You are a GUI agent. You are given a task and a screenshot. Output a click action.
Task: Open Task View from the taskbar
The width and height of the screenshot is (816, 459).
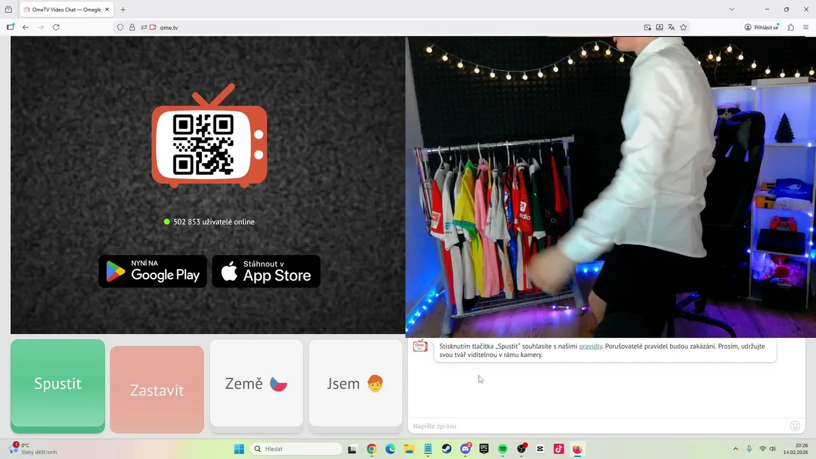coord(352,449)
